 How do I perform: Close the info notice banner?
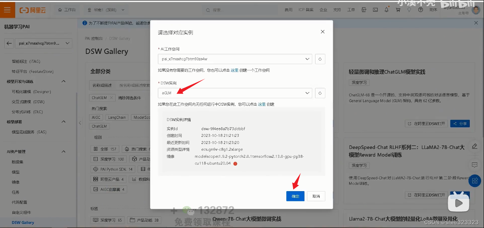pos(476,23)
